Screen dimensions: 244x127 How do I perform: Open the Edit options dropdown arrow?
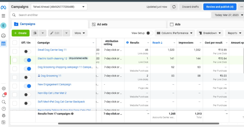pos(66,33)
